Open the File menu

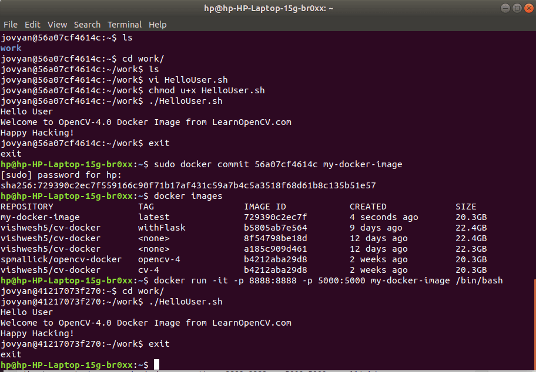tap(10, 25)
